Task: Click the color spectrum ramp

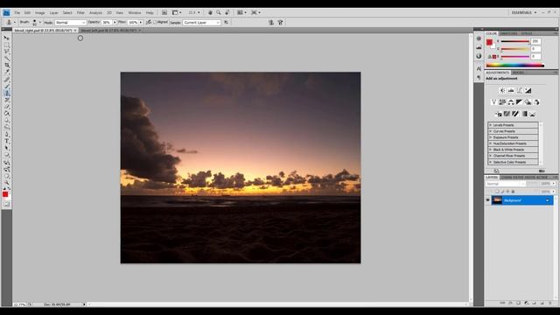Action: pyautogui.click(x=515, y=66)
